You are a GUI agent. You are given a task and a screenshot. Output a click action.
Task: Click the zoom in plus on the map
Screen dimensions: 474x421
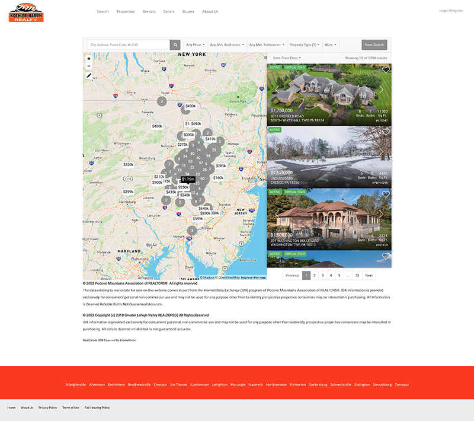(88, 59)
